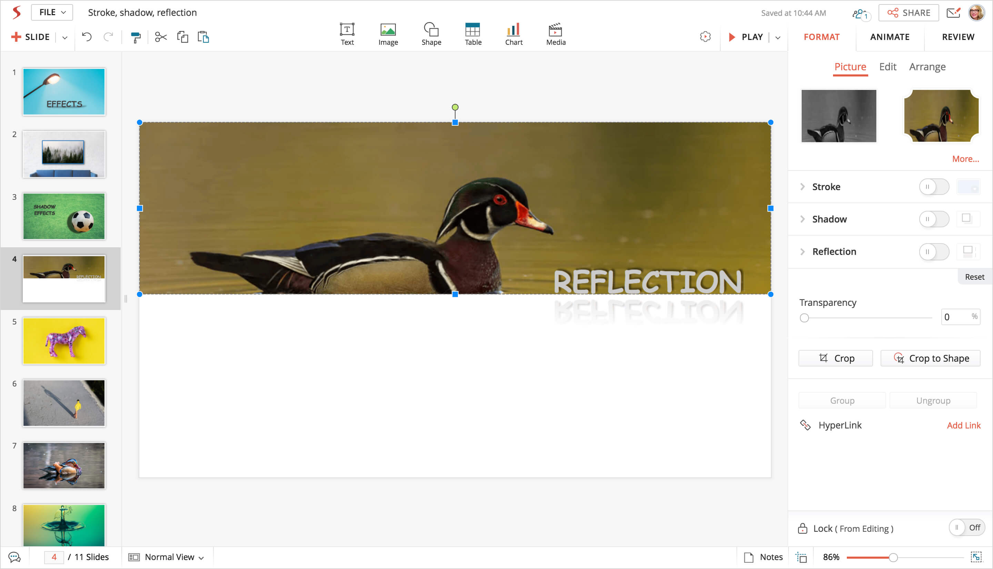Open the FILE dropdown menu
The width and height of the screenshot is (993, 569).
52,12
